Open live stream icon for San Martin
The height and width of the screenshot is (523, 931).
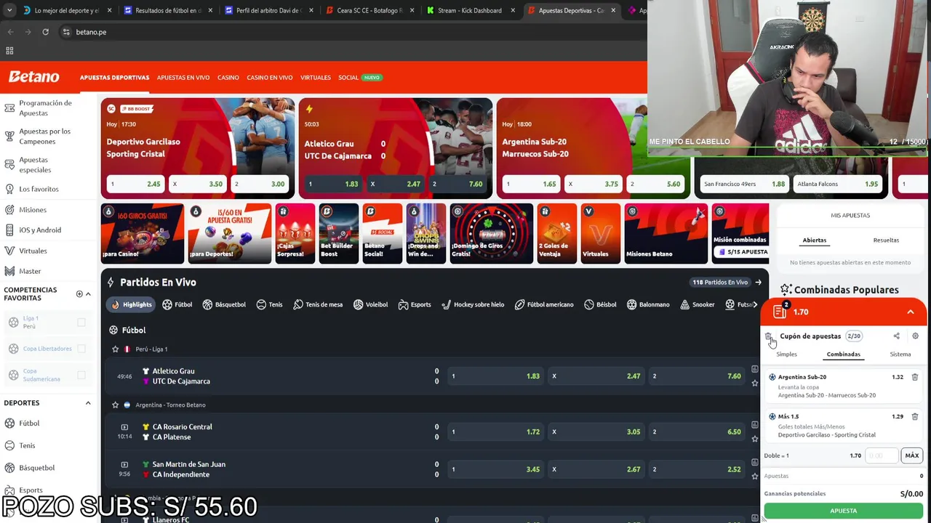tap(124, 464)
